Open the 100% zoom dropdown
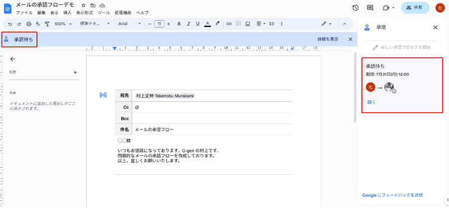The width and height of the screenshot is (449, 208). point(63,24)
